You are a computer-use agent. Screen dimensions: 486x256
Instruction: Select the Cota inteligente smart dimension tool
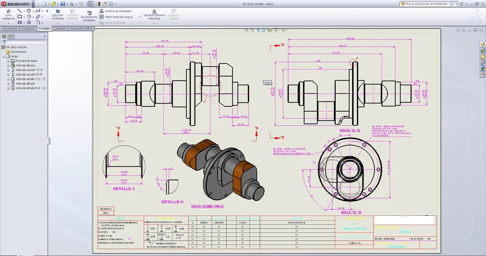click(x=8, y=15)
